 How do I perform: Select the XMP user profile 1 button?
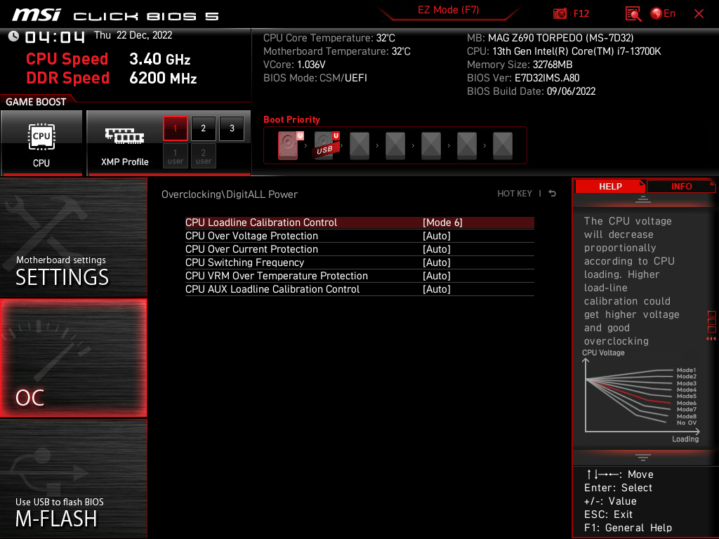175,156
